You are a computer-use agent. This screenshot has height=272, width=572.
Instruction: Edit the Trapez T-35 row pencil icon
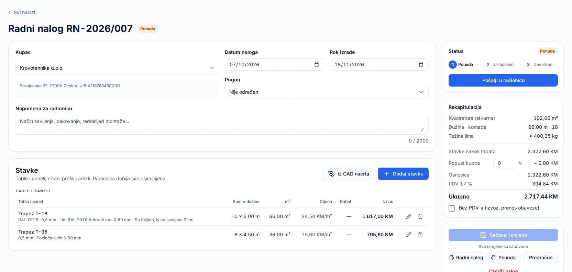pos(409,235)
